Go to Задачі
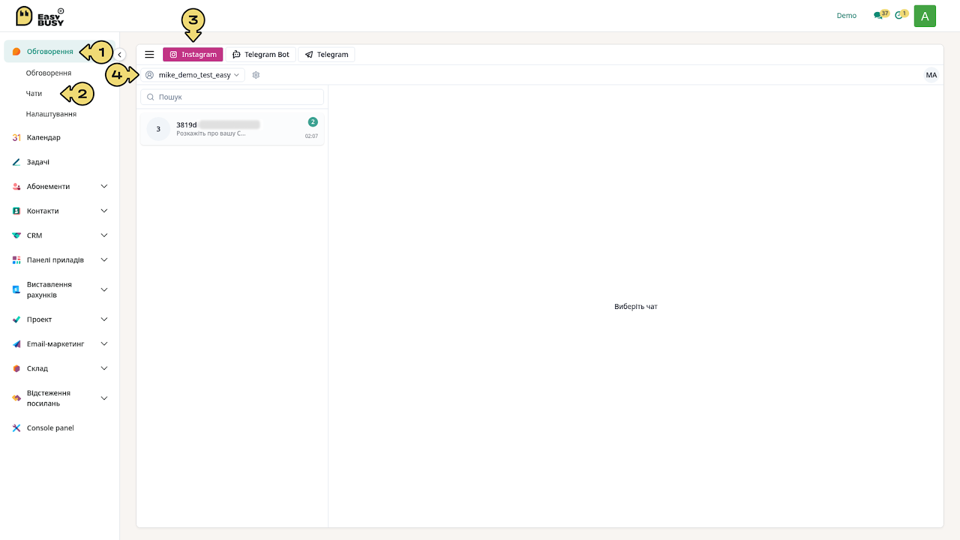The width and height of the screenshot is (960, 540). (38, 162)
